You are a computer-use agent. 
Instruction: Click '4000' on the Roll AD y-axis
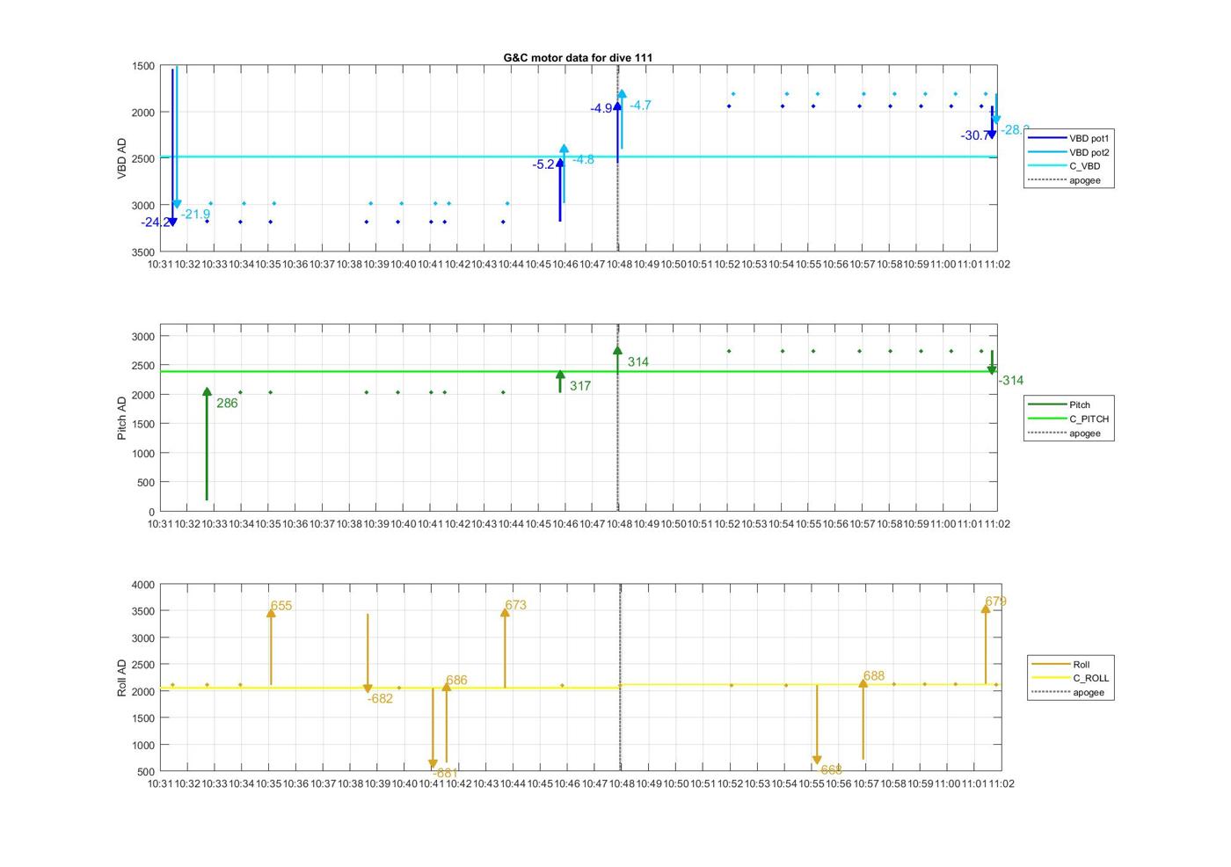point(144,585)
